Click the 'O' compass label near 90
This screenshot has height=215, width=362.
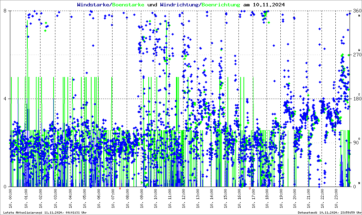tap(359, 139)
